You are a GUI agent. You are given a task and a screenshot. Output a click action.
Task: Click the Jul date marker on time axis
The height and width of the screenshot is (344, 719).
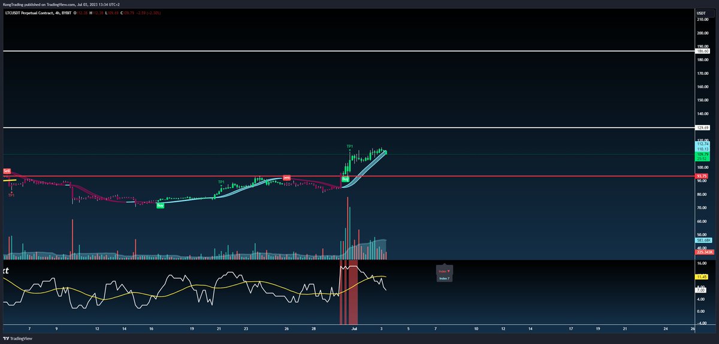tap(354, 328)
